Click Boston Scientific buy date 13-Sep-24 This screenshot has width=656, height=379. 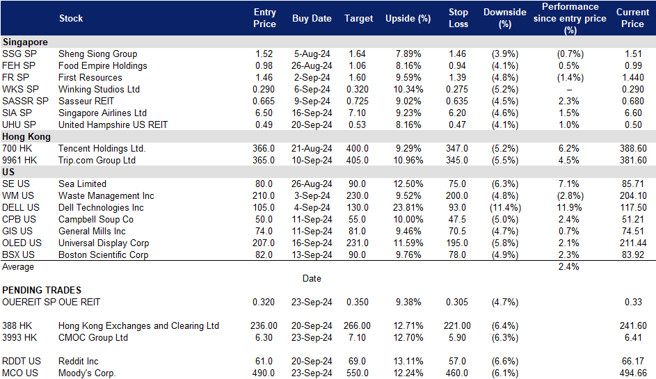pyautogui.click(x=312, y=255)
